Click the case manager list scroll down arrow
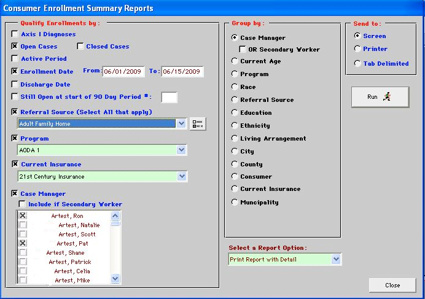Viewport: 425px width, 299px height. [x=115, y=278]
